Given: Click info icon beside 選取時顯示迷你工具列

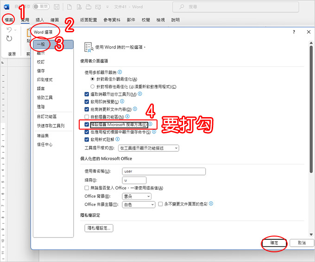Looking at the screenshot, I should [140, 94].
